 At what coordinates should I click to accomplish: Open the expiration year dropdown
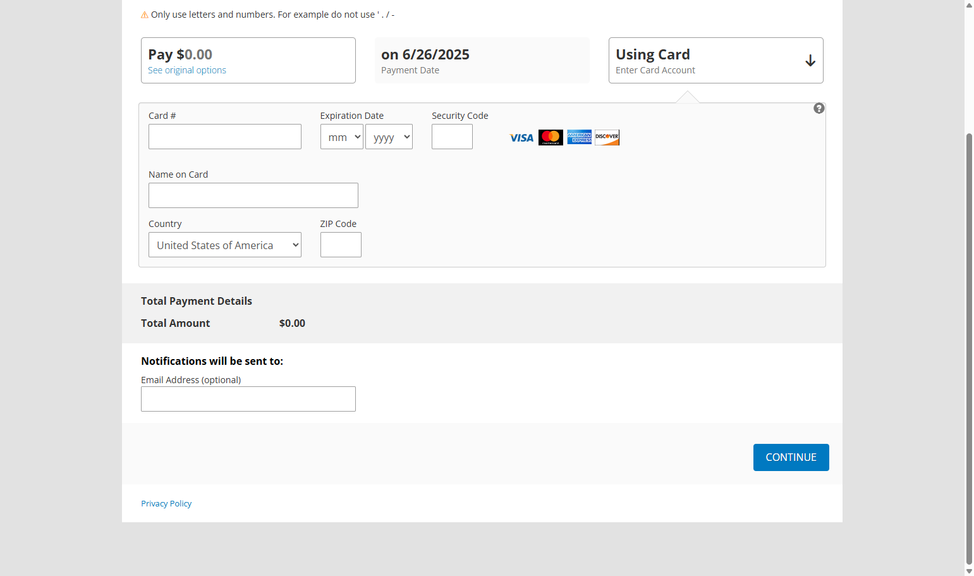click(x=389, y=137)
